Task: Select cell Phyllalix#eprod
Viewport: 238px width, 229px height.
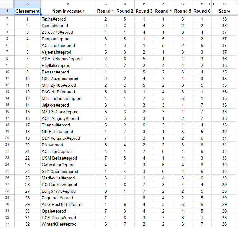Action: click(x=68, y=65)
